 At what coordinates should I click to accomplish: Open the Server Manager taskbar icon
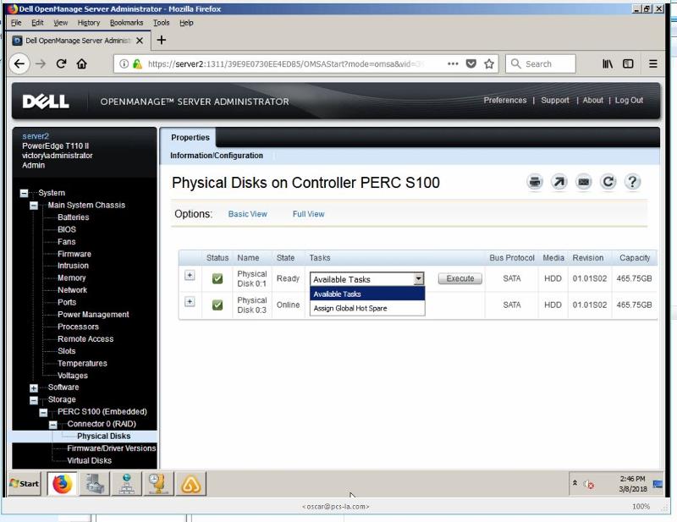pyautogui.click(x=95, y=484)
